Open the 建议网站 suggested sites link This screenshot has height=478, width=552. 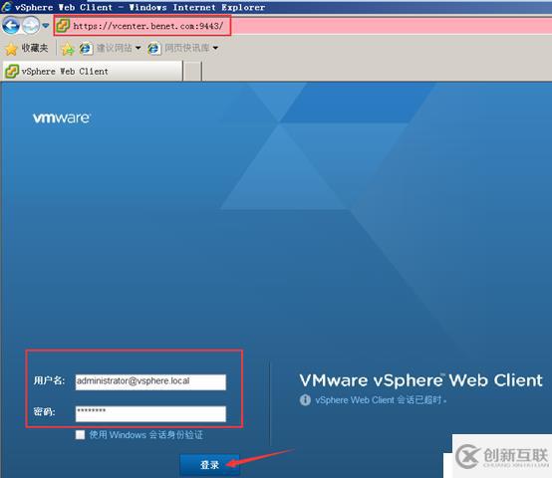tap(106, 48)
